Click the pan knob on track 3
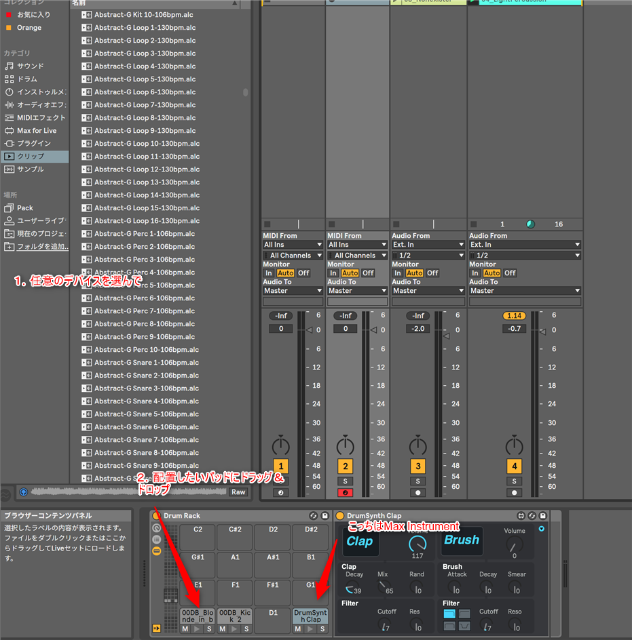The height and width of the screenshot is (640, 632). click(x=418, y=446)
